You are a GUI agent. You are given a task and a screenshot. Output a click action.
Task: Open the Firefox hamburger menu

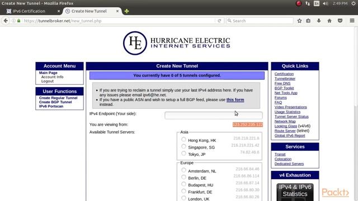352,21
